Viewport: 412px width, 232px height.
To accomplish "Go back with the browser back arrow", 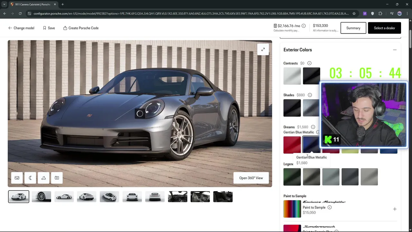I will pos(5,14).
